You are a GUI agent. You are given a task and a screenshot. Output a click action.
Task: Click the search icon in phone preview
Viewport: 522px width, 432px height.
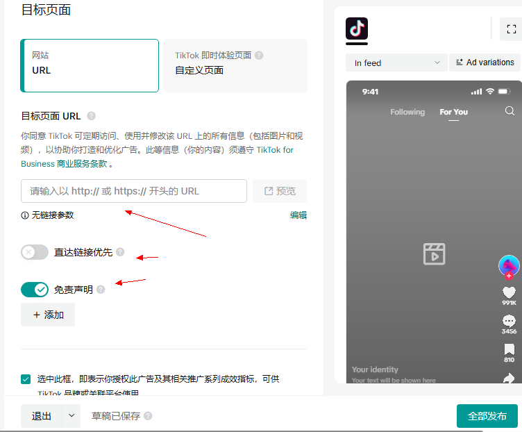pyautogui.click(x=510, y=111)
